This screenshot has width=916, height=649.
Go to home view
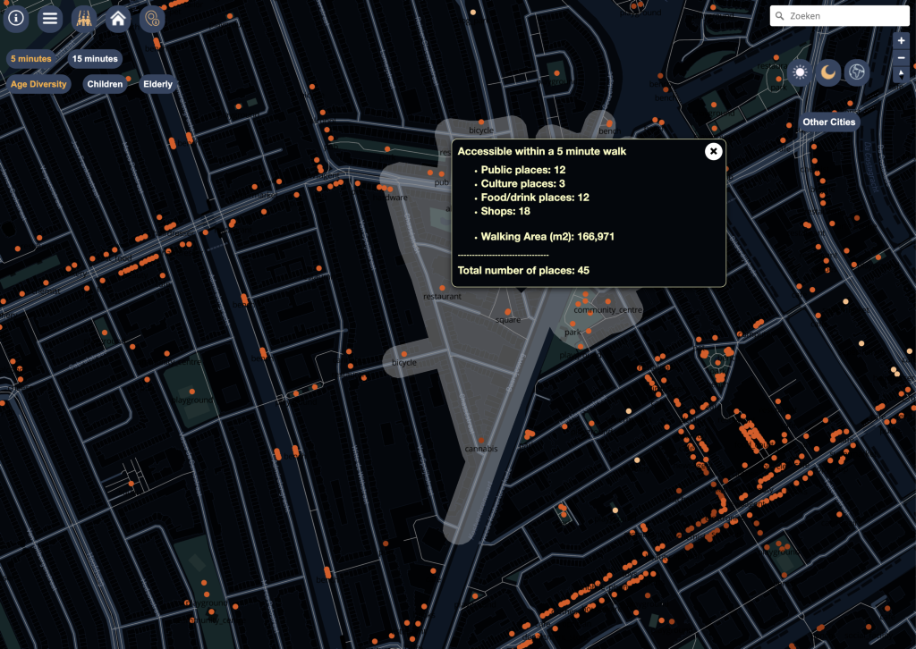coord(118,18)
